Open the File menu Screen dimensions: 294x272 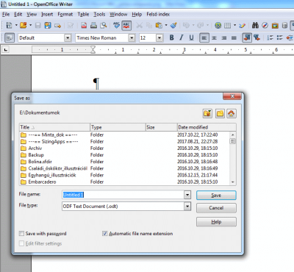tap(6, 14)
